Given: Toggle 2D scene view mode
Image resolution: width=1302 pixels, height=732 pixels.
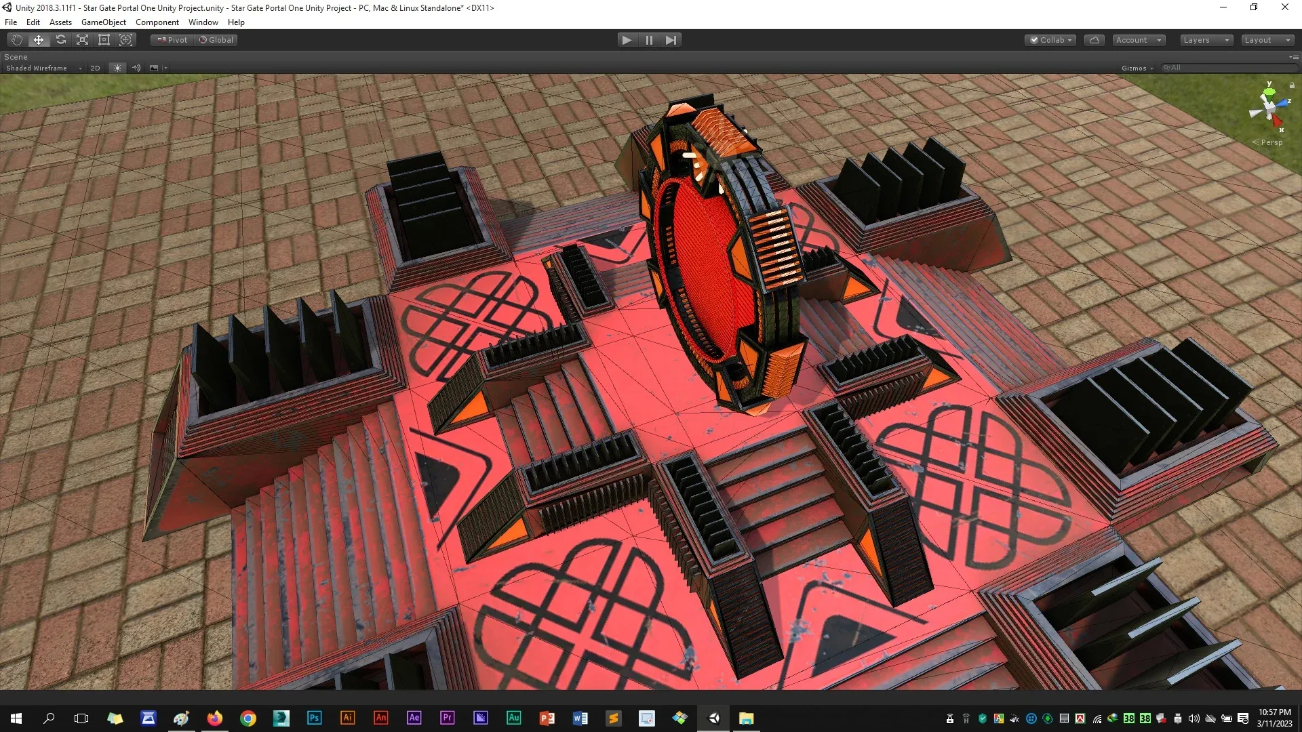Looking at the screenshot, I should (95, 68).
